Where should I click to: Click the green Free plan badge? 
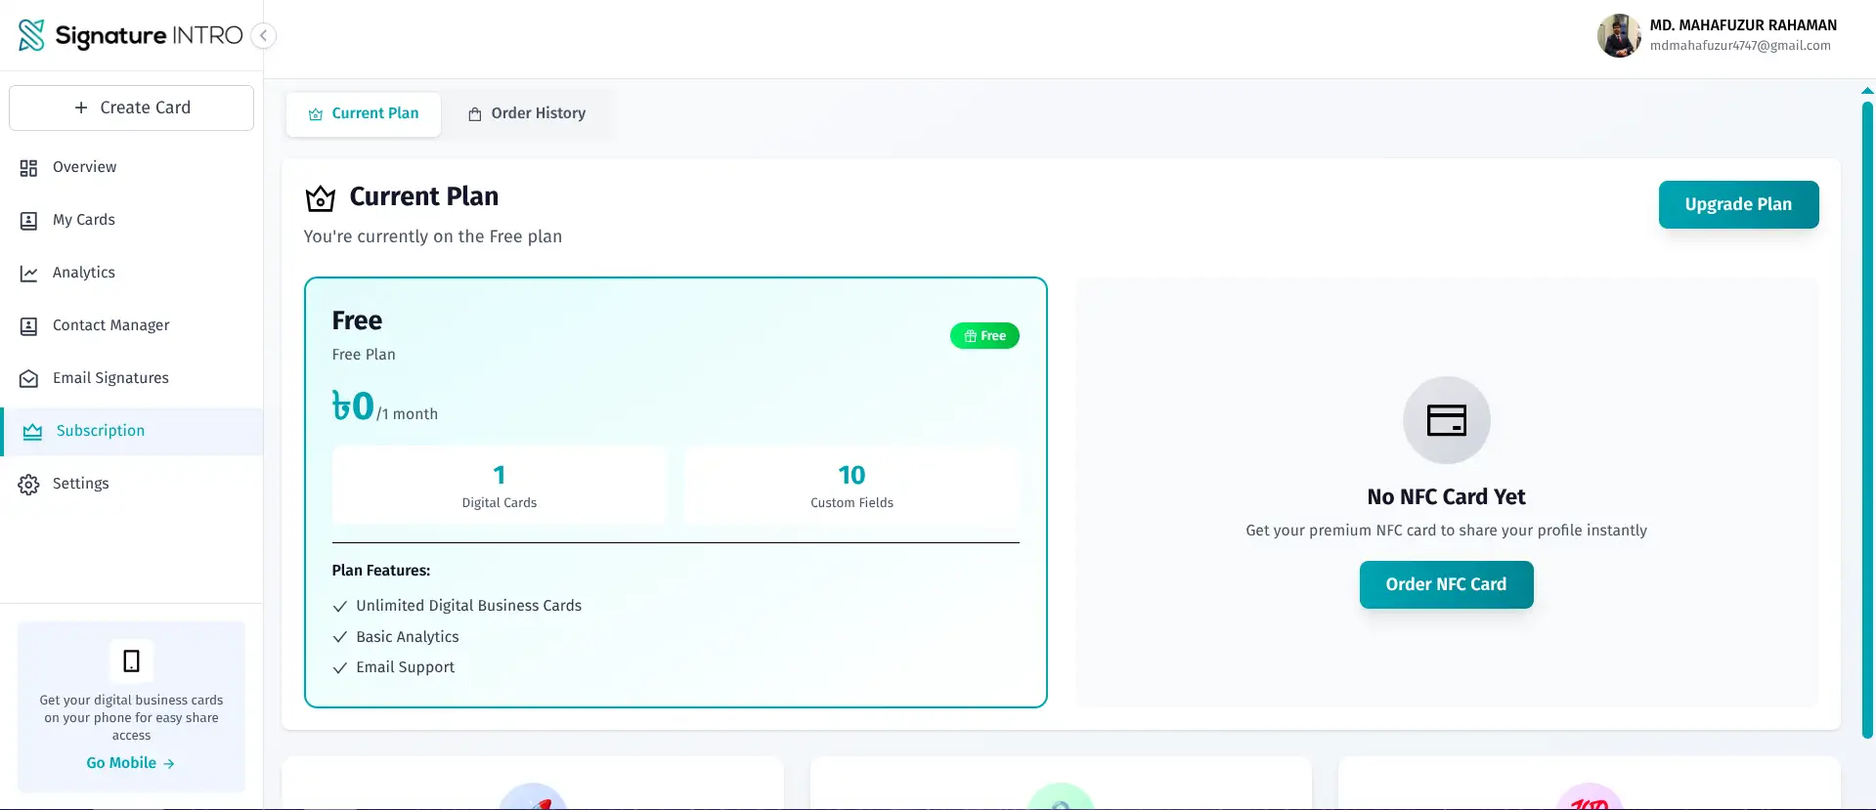click(984, 336)
